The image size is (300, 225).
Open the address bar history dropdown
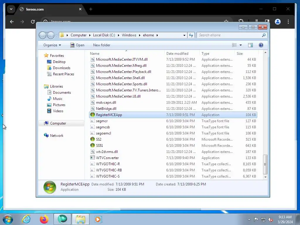pyautogui.click(x=184, y=35)
